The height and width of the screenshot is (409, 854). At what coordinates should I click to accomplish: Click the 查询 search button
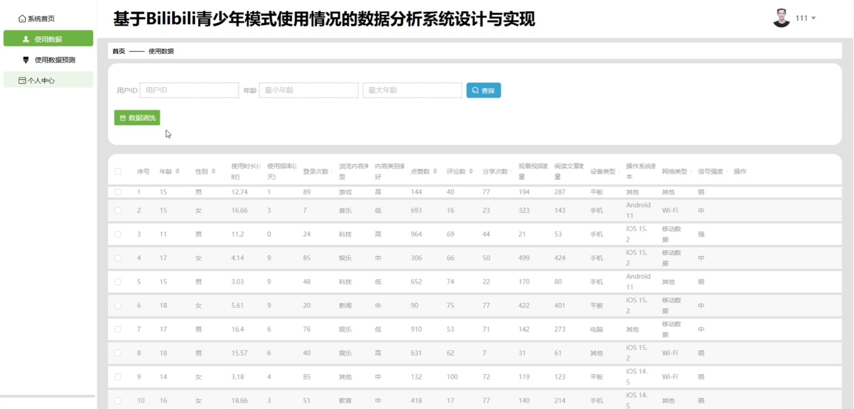click(484, 90)
